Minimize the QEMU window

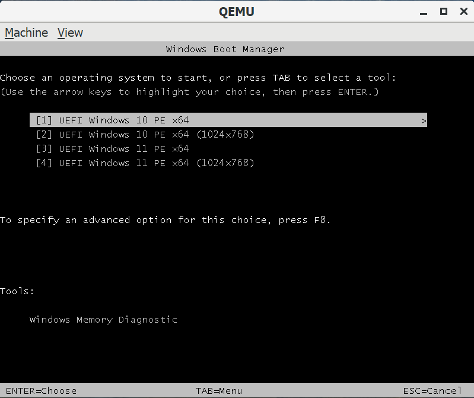pos(424,12)
